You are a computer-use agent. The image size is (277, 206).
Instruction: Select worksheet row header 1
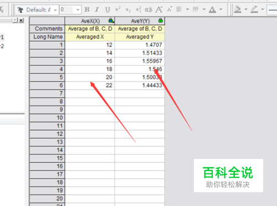[47, 45]
